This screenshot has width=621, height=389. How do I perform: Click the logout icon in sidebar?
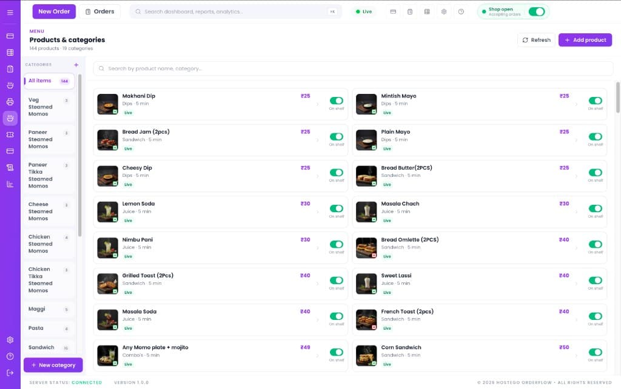[x=10, y=373]
